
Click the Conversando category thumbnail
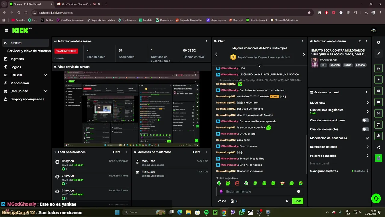(x=315, y=63)
